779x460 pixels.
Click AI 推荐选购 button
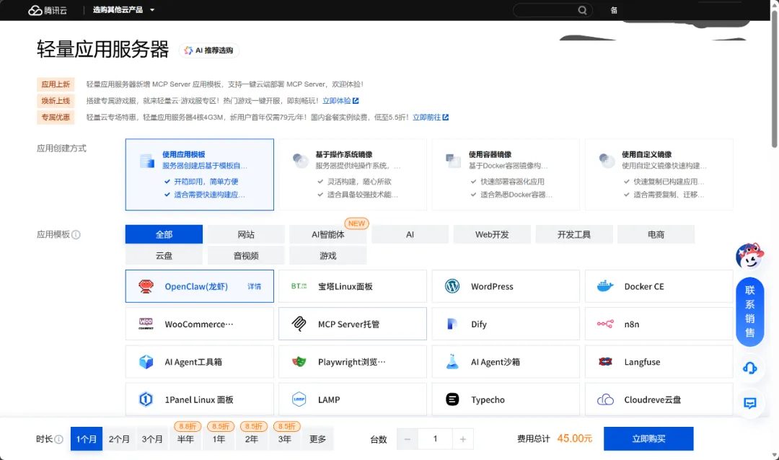point(208,50)
